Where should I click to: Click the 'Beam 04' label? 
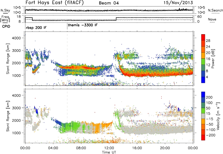tap(109, 3)
